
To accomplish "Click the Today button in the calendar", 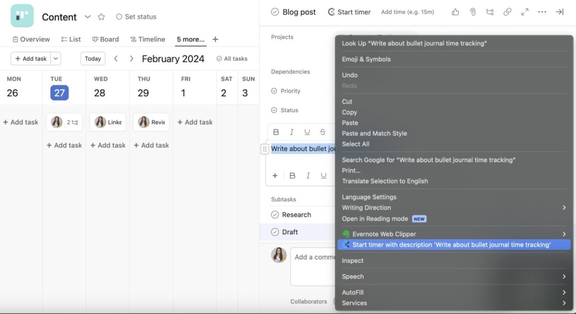I will 92,58.
